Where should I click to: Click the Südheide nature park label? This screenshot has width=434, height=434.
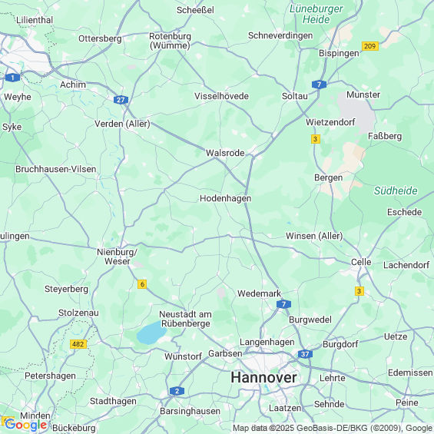coord(396,190)
